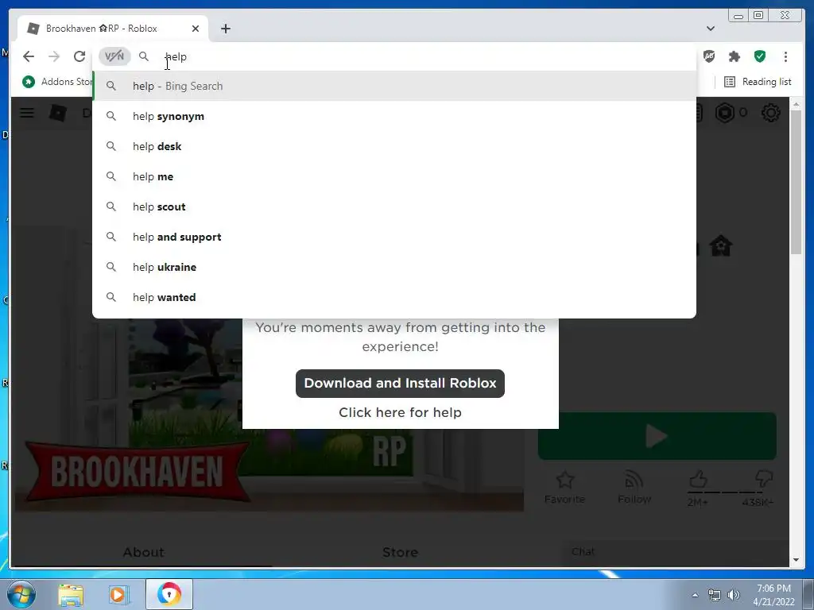Open a new tab with plus button
This screenshot has height=610, width=814.
click(225, 29)
